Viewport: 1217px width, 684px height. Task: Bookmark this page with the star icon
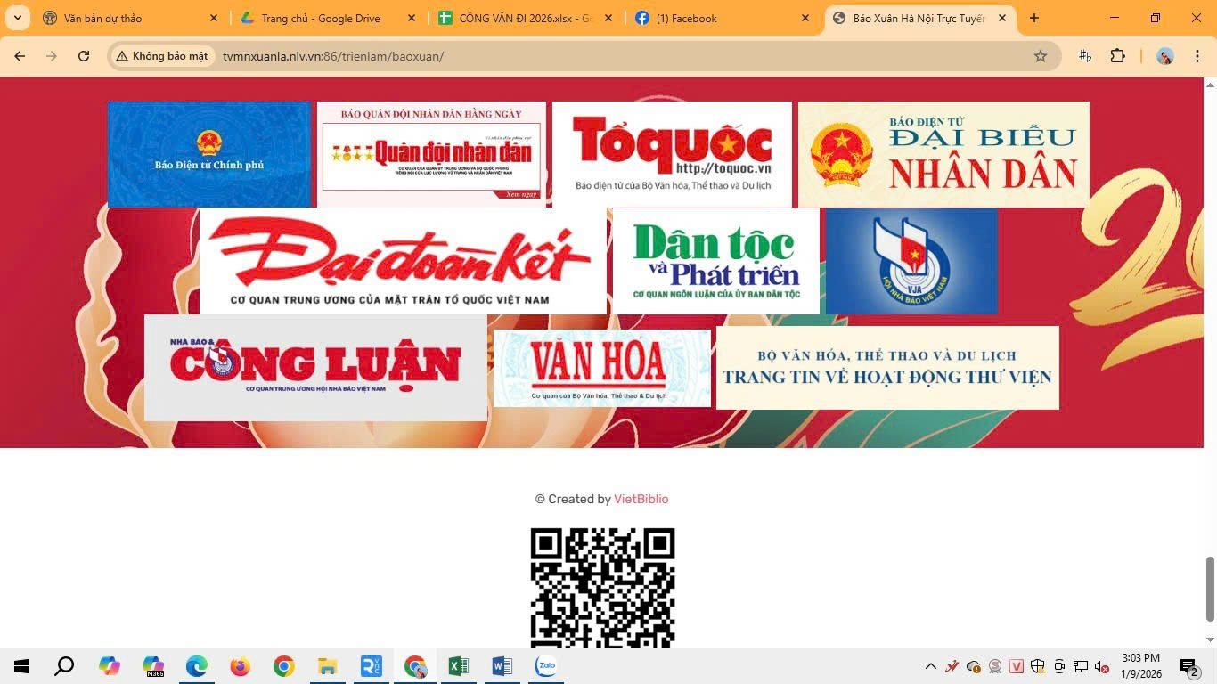pos(1040,56)
